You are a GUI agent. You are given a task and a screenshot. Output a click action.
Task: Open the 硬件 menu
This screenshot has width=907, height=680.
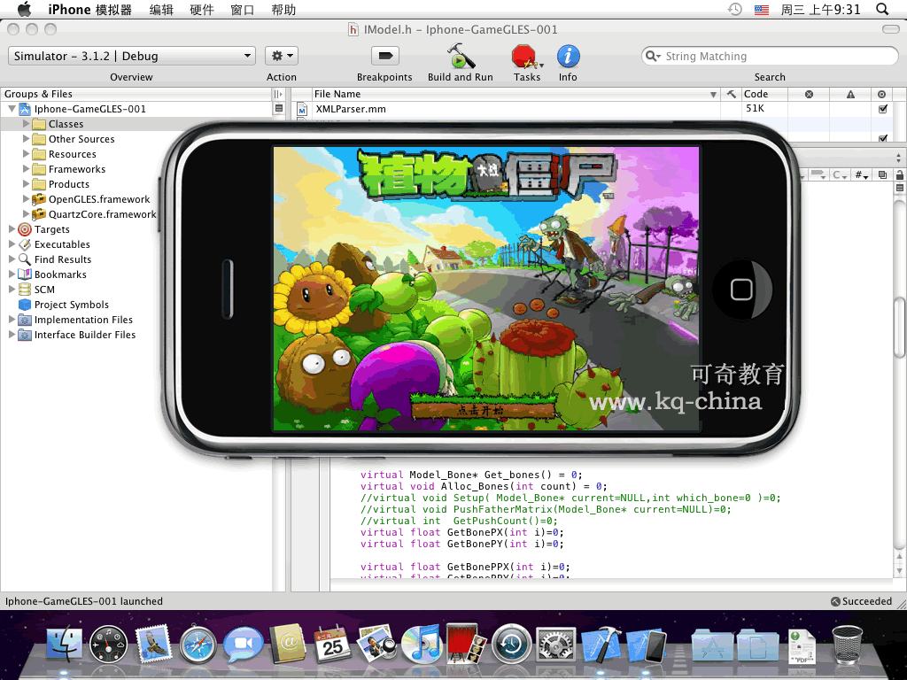201,10
